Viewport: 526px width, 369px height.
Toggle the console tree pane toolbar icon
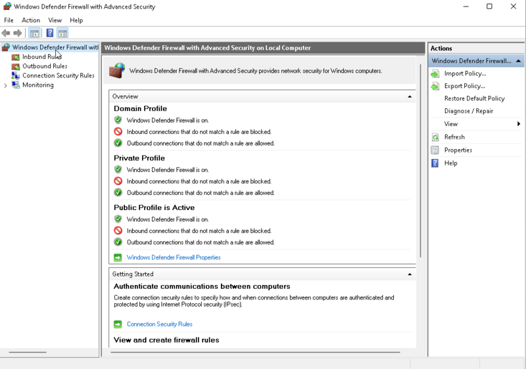(34, 33)
